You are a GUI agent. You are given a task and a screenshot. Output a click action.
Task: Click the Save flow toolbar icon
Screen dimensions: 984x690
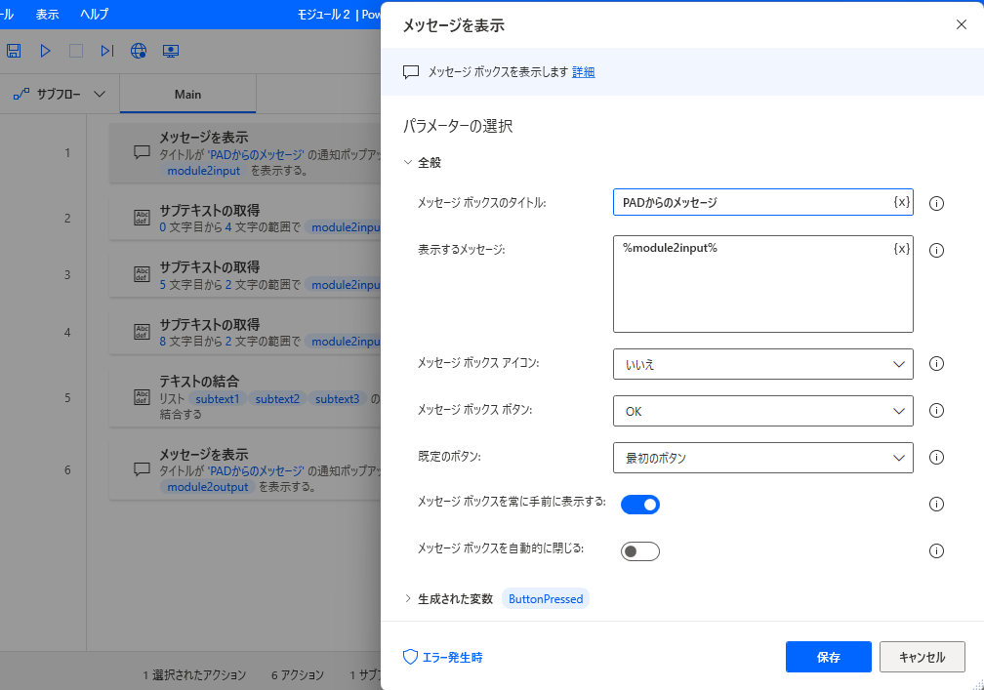(14, 51)
